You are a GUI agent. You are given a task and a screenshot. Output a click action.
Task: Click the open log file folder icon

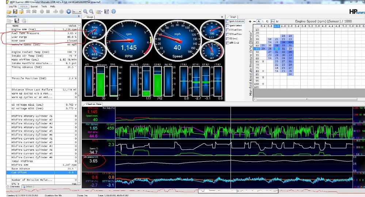(9, 12)
